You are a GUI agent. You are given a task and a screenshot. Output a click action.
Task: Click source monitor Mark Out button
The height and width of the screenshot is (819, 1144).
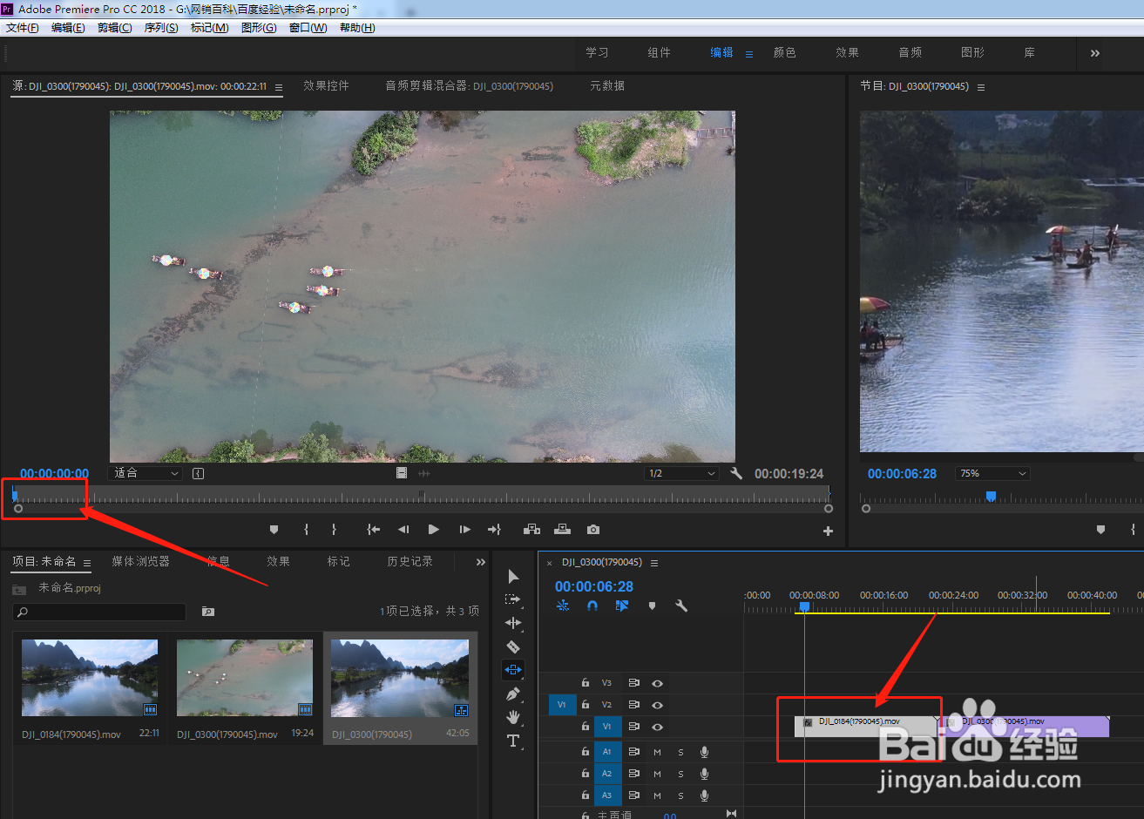[334, 530]
